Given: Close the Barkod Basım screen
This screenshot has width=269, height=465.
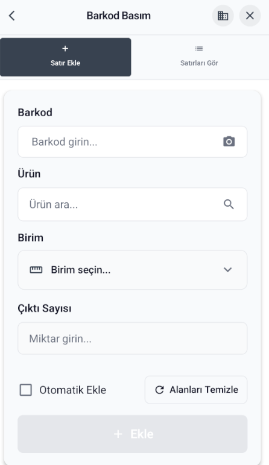Looking at the screenshot, I should [x=250, y=16].
